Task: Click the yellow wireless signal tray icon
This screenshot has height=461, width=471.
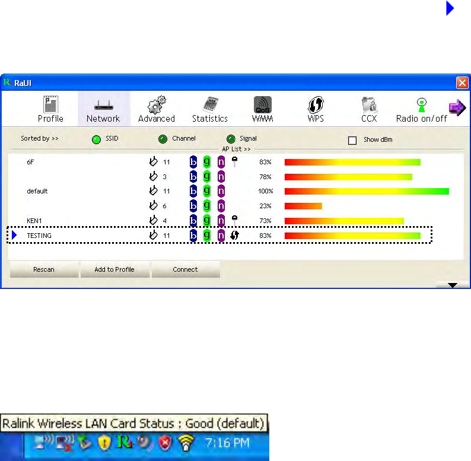Action: [186, 443]
